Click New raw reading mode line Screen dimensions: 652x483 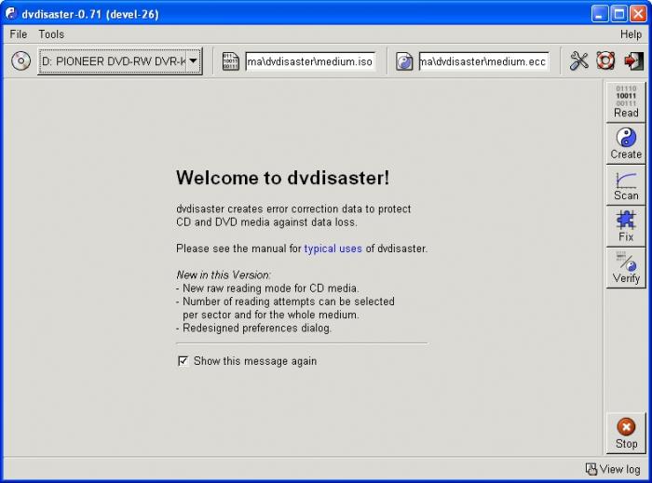point(267,288)
